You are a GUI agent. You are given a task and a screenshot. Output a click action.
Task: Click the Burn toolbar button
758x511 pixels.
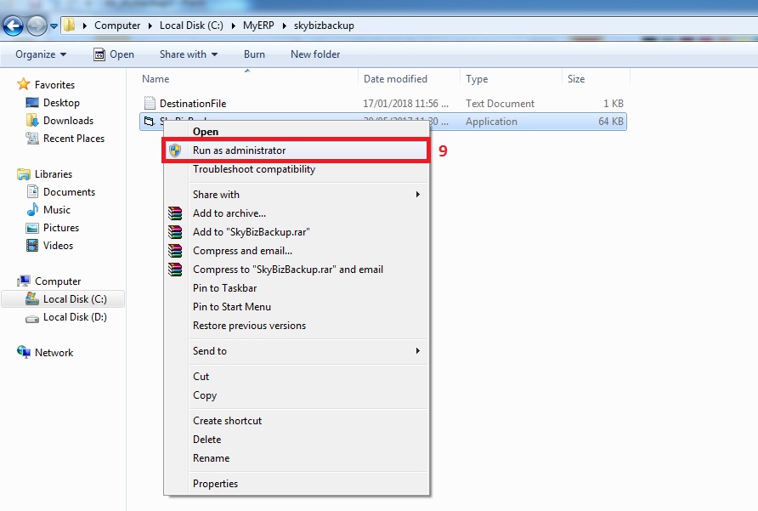coord(254,54)
